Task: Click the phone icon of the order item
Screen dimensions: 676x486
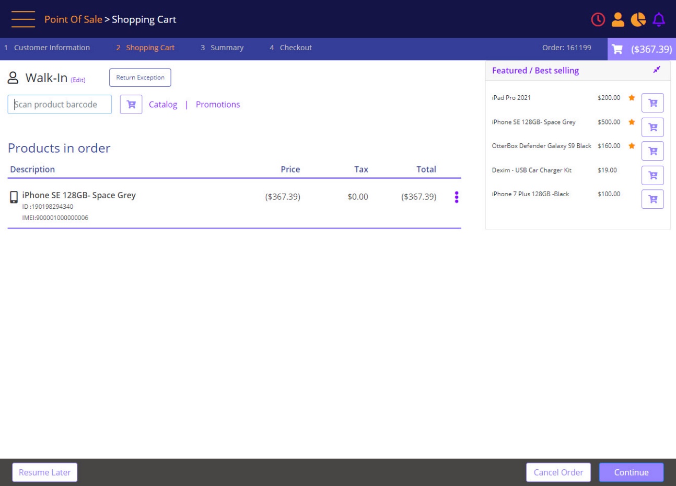Action: (14, 197)
